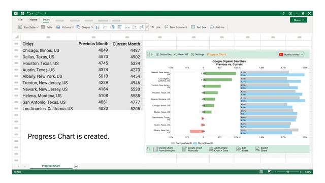Select the Previous Month header cell

point(93,44)
